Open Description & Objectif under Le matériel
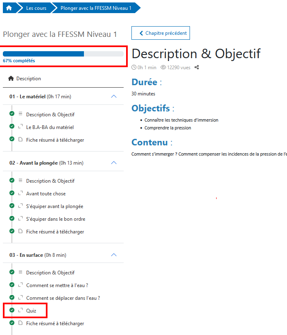The height and width of the screenshot is (335, 287). click(x=50, y=115)
